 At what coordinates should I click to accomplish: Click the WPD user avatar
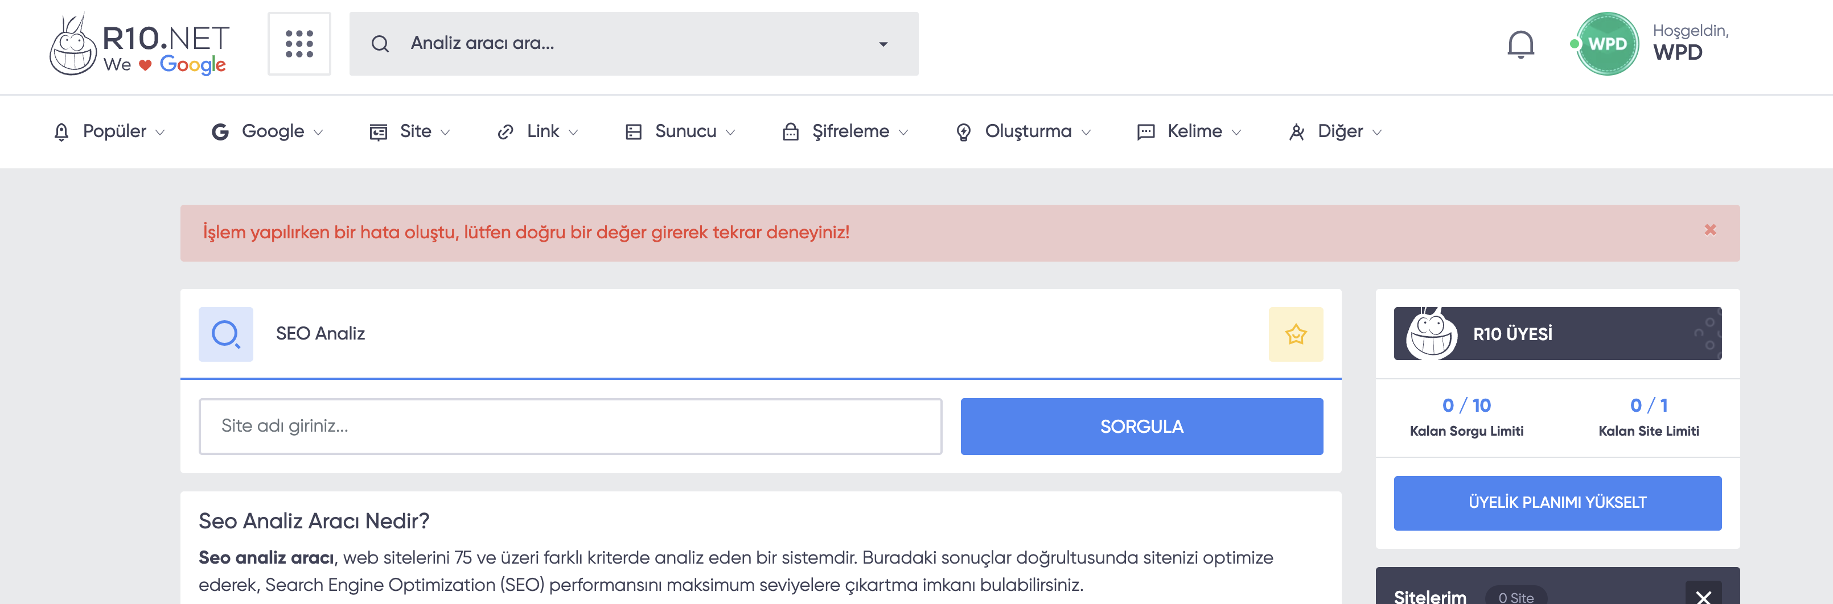[1606, 44]
